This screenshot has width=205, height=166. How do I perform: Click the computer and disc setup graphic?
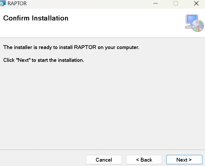(194, 23)
